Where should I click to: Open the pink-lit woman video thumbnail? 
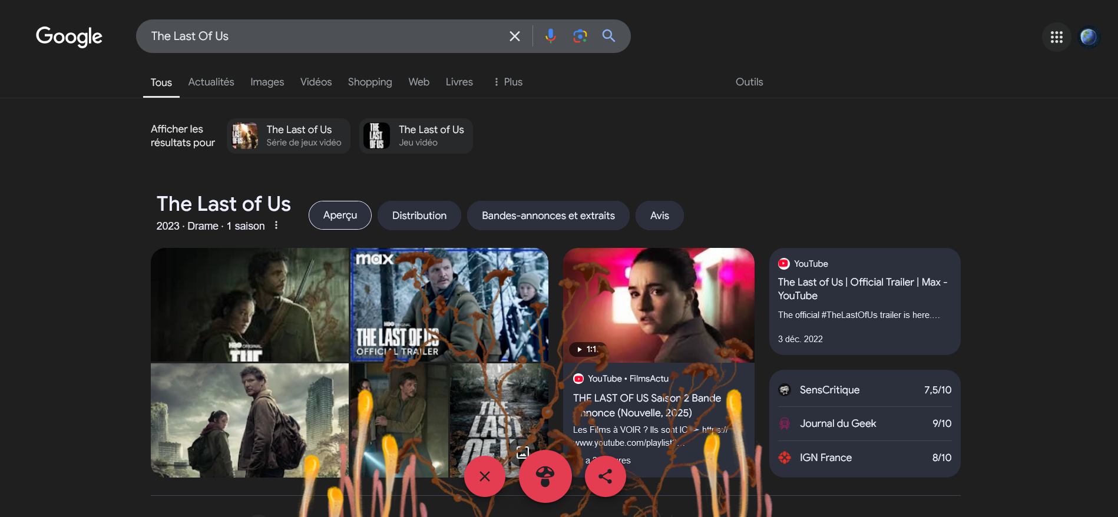659,304
